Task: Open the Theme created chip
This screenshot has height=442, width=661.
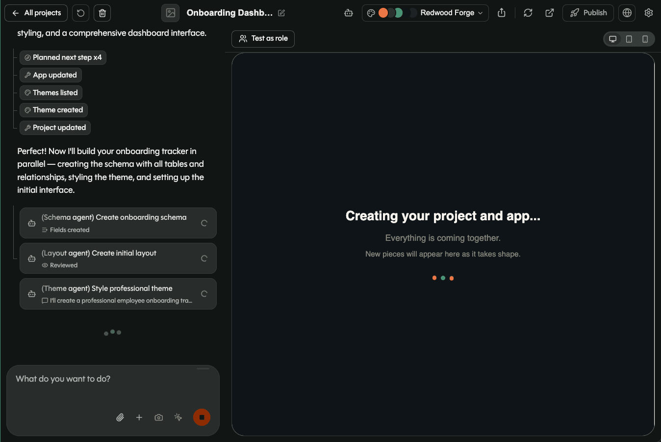Action: tap(53, 110)
